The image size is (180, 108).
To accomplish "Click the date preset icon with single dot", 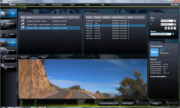I will point(175,28).
